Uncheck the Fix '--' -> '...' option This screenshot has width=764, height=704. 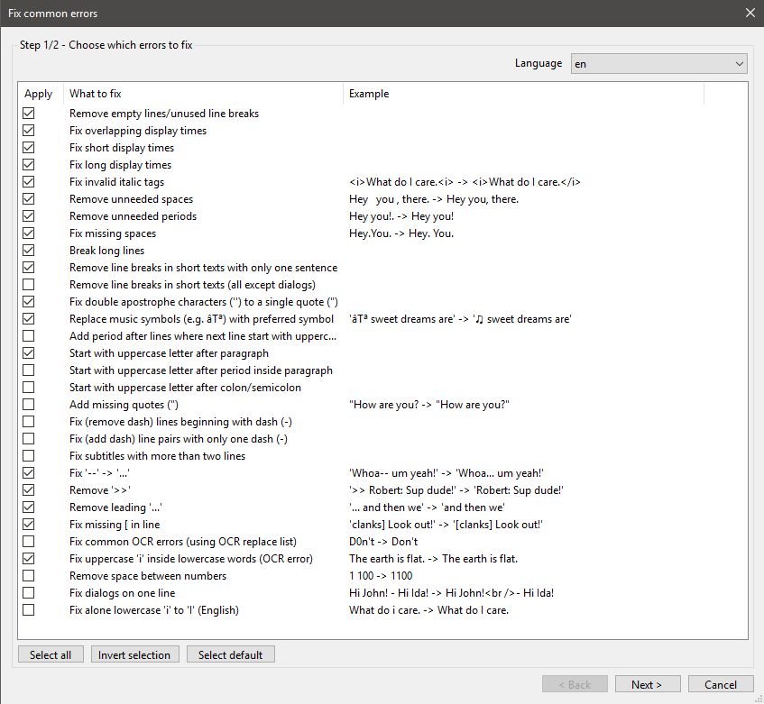[x=29, y=472]
